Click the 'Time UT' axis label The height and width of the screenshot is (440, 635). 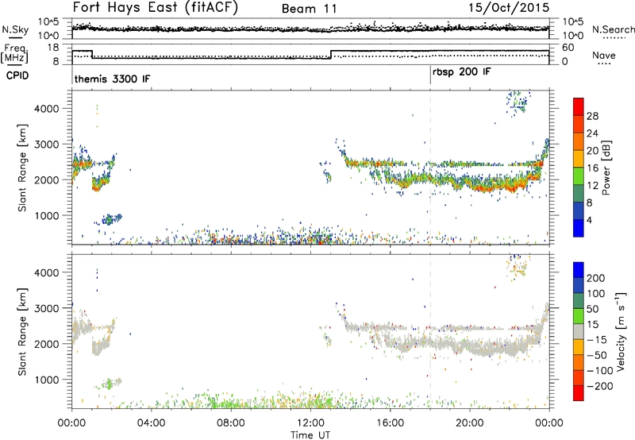310,434
